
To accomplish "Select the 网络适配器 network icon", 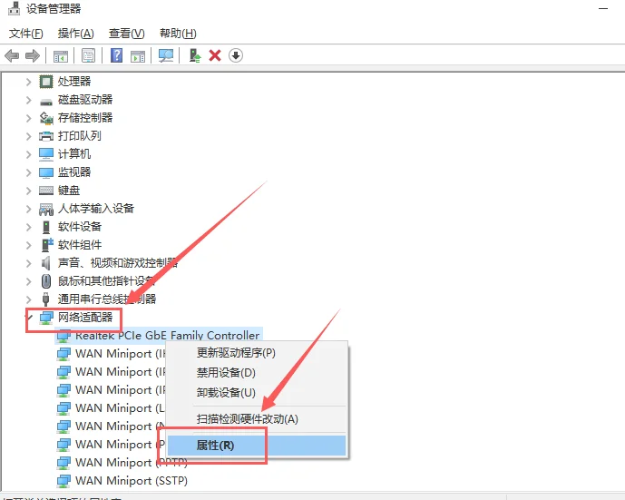I will tap(46, 318).
